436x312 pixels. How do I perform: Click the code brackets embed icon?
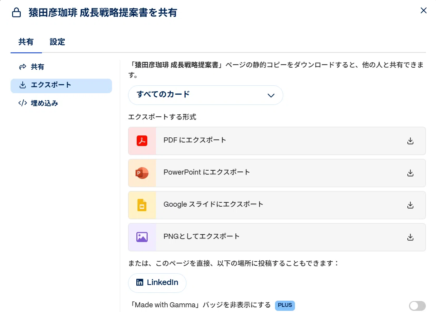[22, 103]
